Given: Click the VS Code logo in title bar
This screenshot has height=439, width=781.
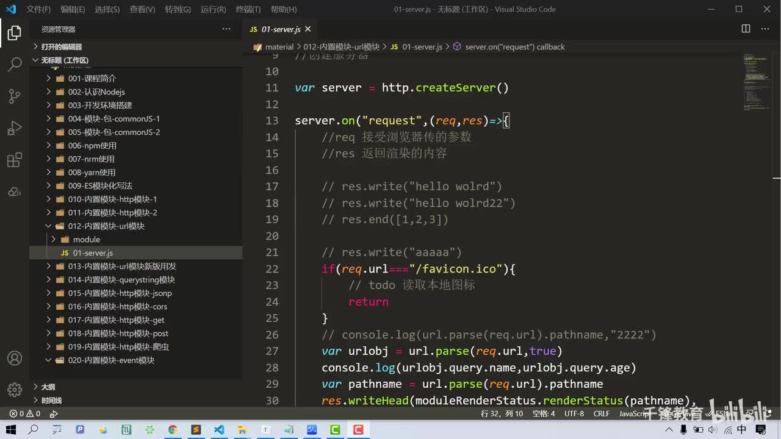Looking at the screenshot, I should [10, 9].
